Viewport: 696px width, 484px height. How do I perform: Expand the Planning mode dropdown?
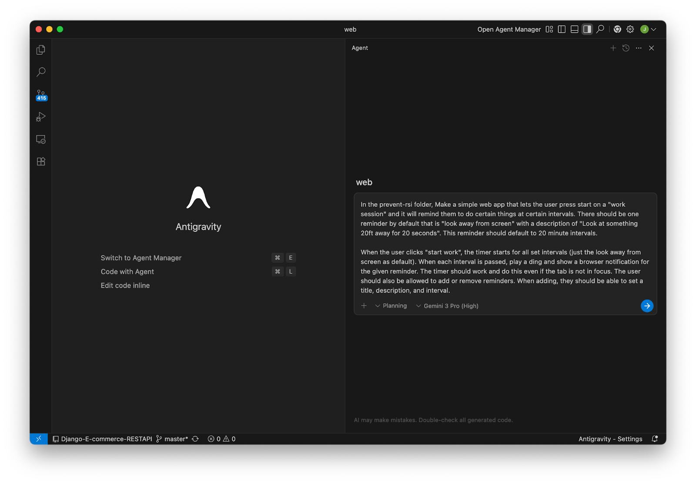pyautogui.click(x=391, y=306)
